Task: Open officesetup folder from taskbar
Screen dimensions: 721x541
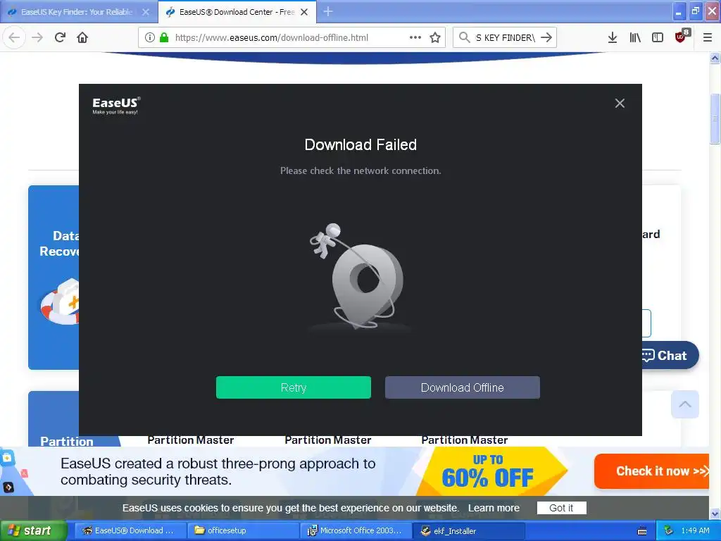Action: 244,530
